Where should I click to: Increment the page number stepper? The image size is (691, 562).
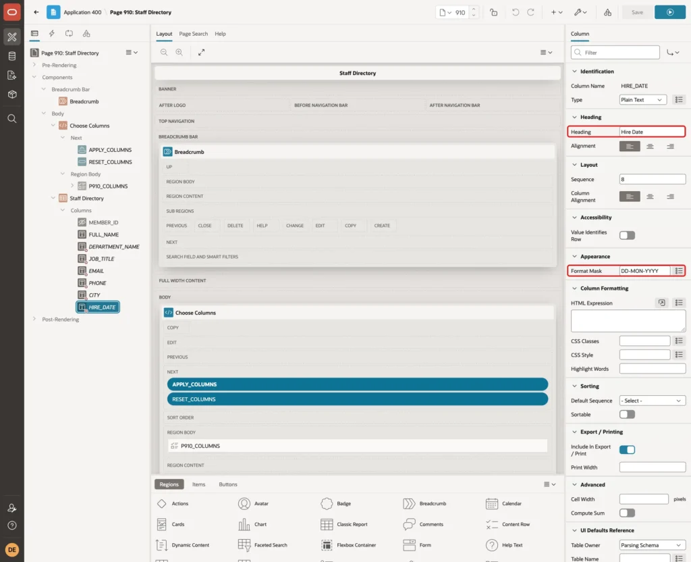pyautogui.click(x=474, y=9)
